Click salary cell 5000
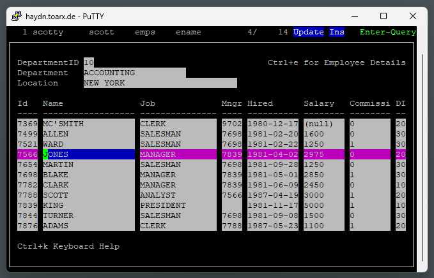This screenshot has width=434, height=278. coord(324,205)
